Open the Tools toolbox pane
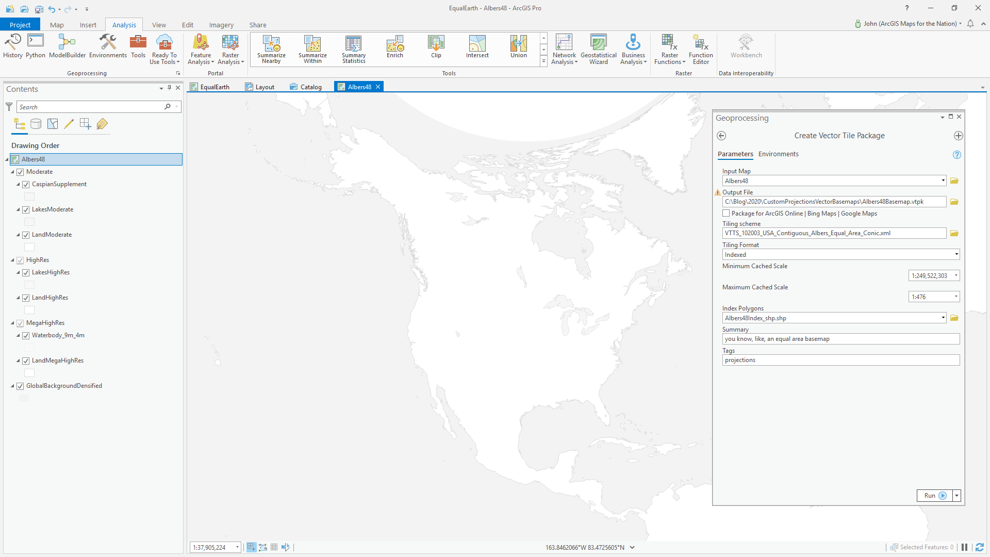 pos(138,46)
